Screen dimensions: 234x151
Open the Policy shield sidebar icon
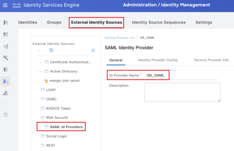click(x=5, y=69)
